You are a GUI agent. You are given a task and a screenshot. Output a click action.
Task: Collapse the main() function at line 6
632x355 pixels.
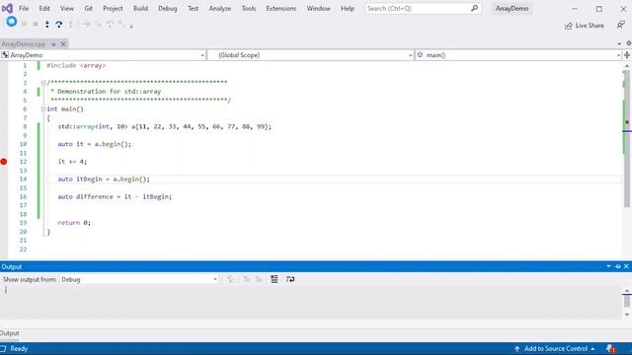coord(43,109)
